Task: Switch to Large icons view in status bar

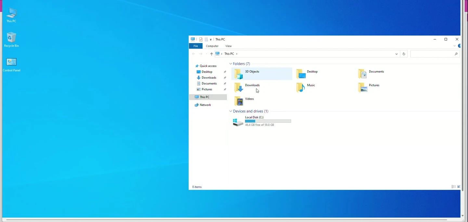Action: pos(459,187)
